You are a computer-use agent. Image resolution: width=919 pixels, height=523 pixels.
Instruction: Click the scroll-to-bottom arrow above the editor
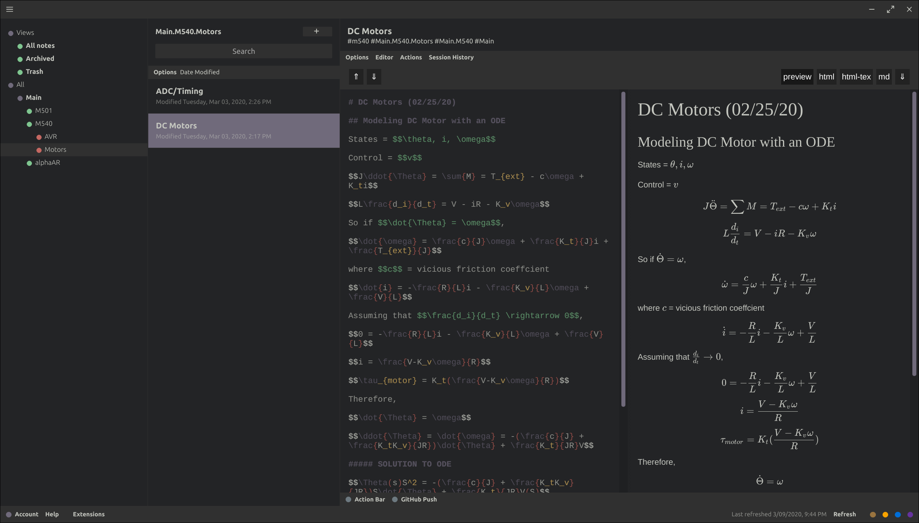pos(374,76)
